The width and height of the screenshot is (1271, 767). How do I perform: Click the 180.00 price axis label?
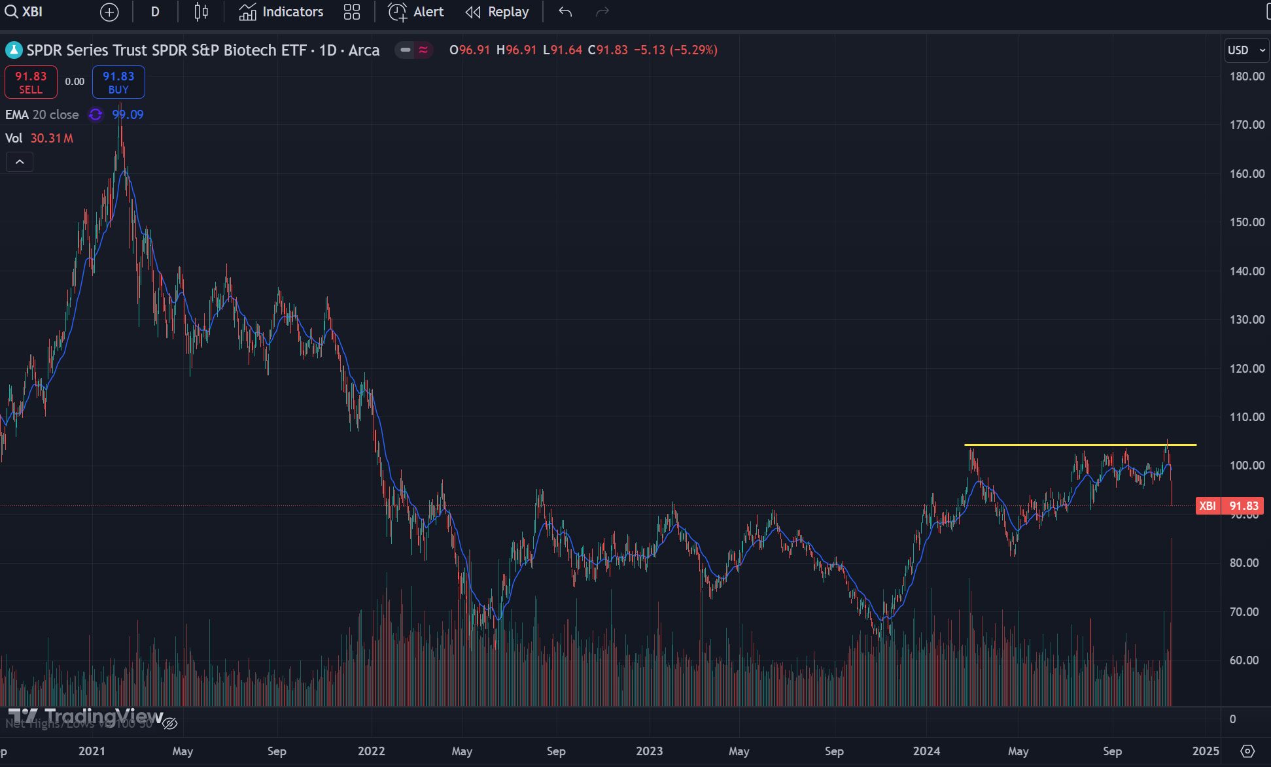[1247, 77]
